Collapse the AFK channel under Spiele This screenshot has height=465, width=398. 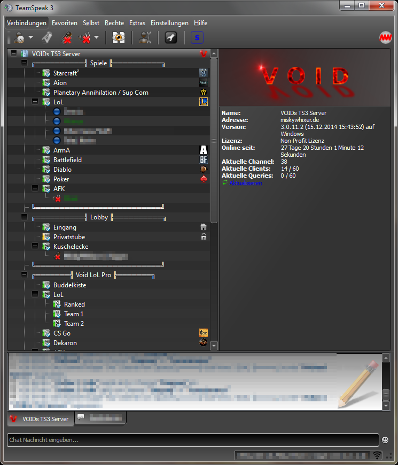coord(35,188)
